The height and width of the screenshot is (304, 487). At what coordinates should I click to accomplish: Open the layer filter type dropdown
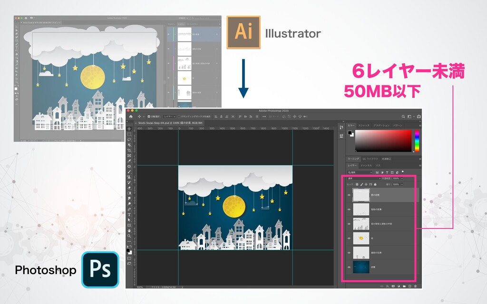pyautogui.click(x=360, y=172)
